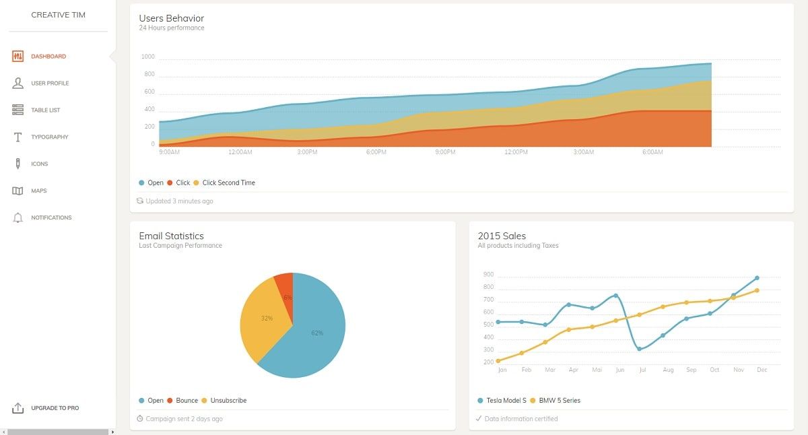
Task: Click the Table List icon
Action: pos(18,110)
